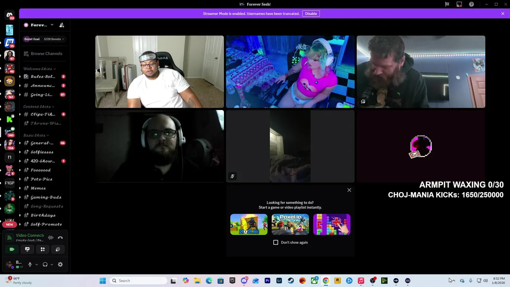Check the Don't show again checkbox
Screen dimensions: 510x287
click(x=276, y=242)
